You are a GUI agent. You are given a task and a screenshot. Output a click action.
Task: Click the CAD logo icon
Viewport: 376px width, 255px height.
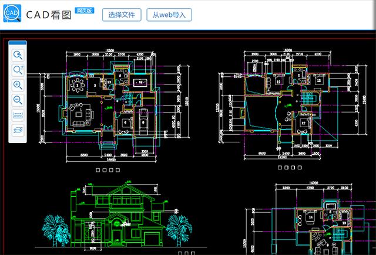click(x=12, y=13)
